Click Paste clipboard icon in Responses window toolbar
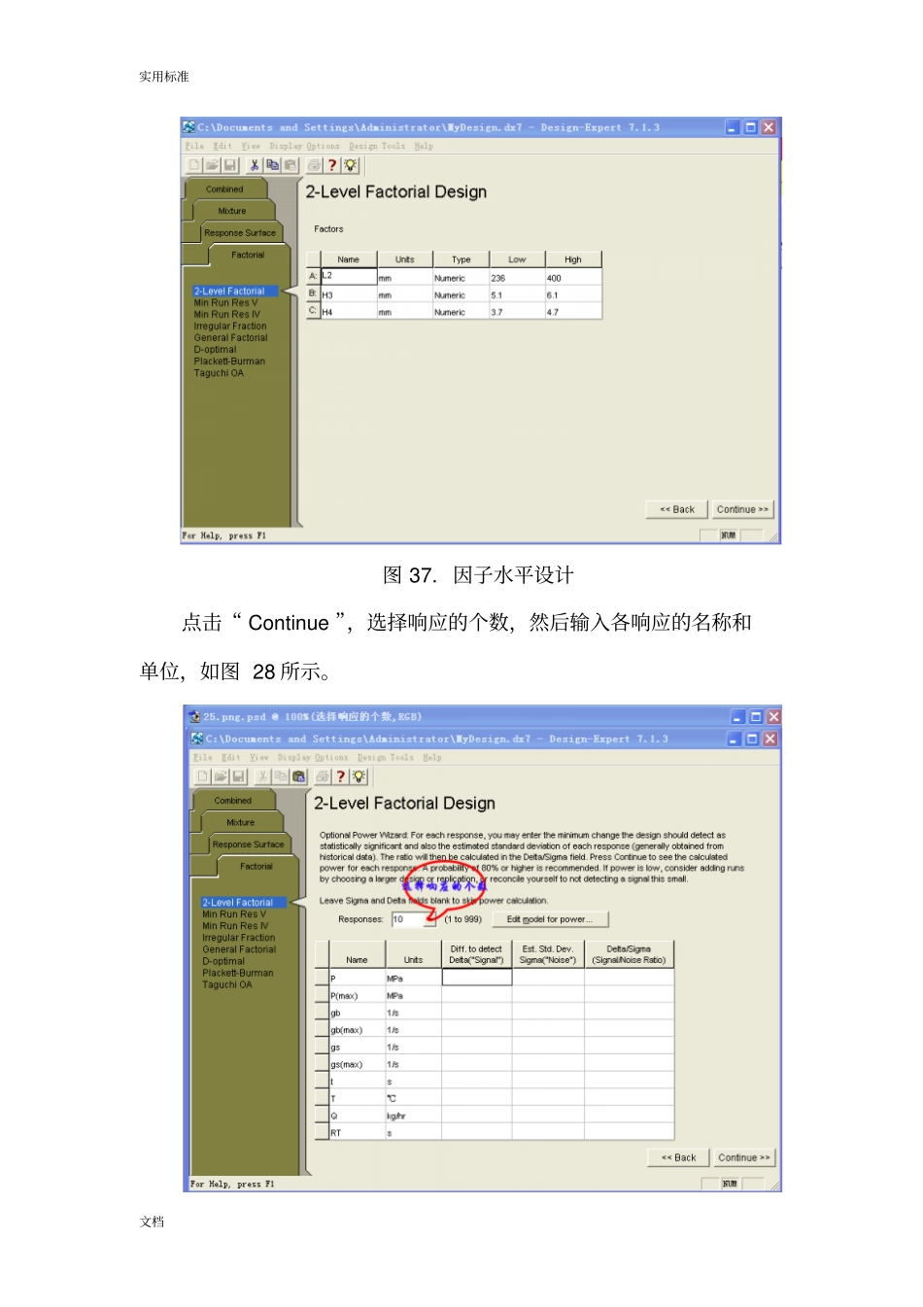The width and height of the screenshot is (923, 1307). [298, 776]
